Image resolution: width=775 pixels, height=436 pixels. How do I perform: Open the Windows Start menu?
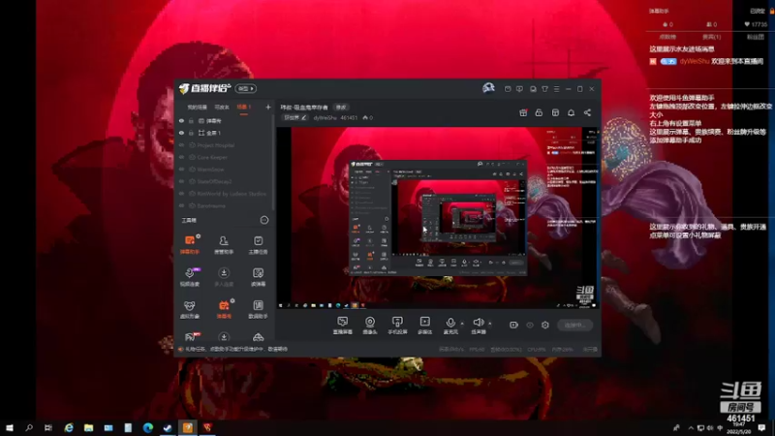click(x=10, y=427)
